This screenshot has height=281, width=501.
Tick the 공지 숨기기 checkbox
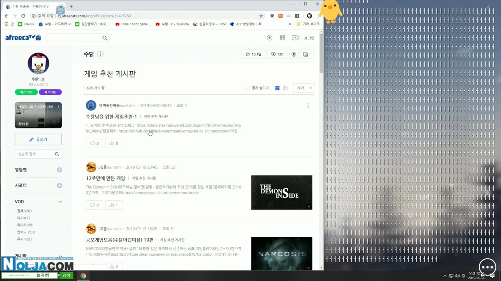click(247, 88)
